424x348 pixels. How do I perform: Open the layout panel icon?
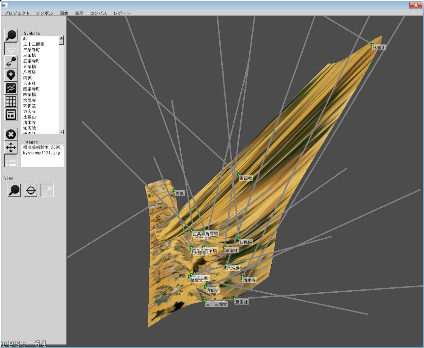click(x=11, y=115)
